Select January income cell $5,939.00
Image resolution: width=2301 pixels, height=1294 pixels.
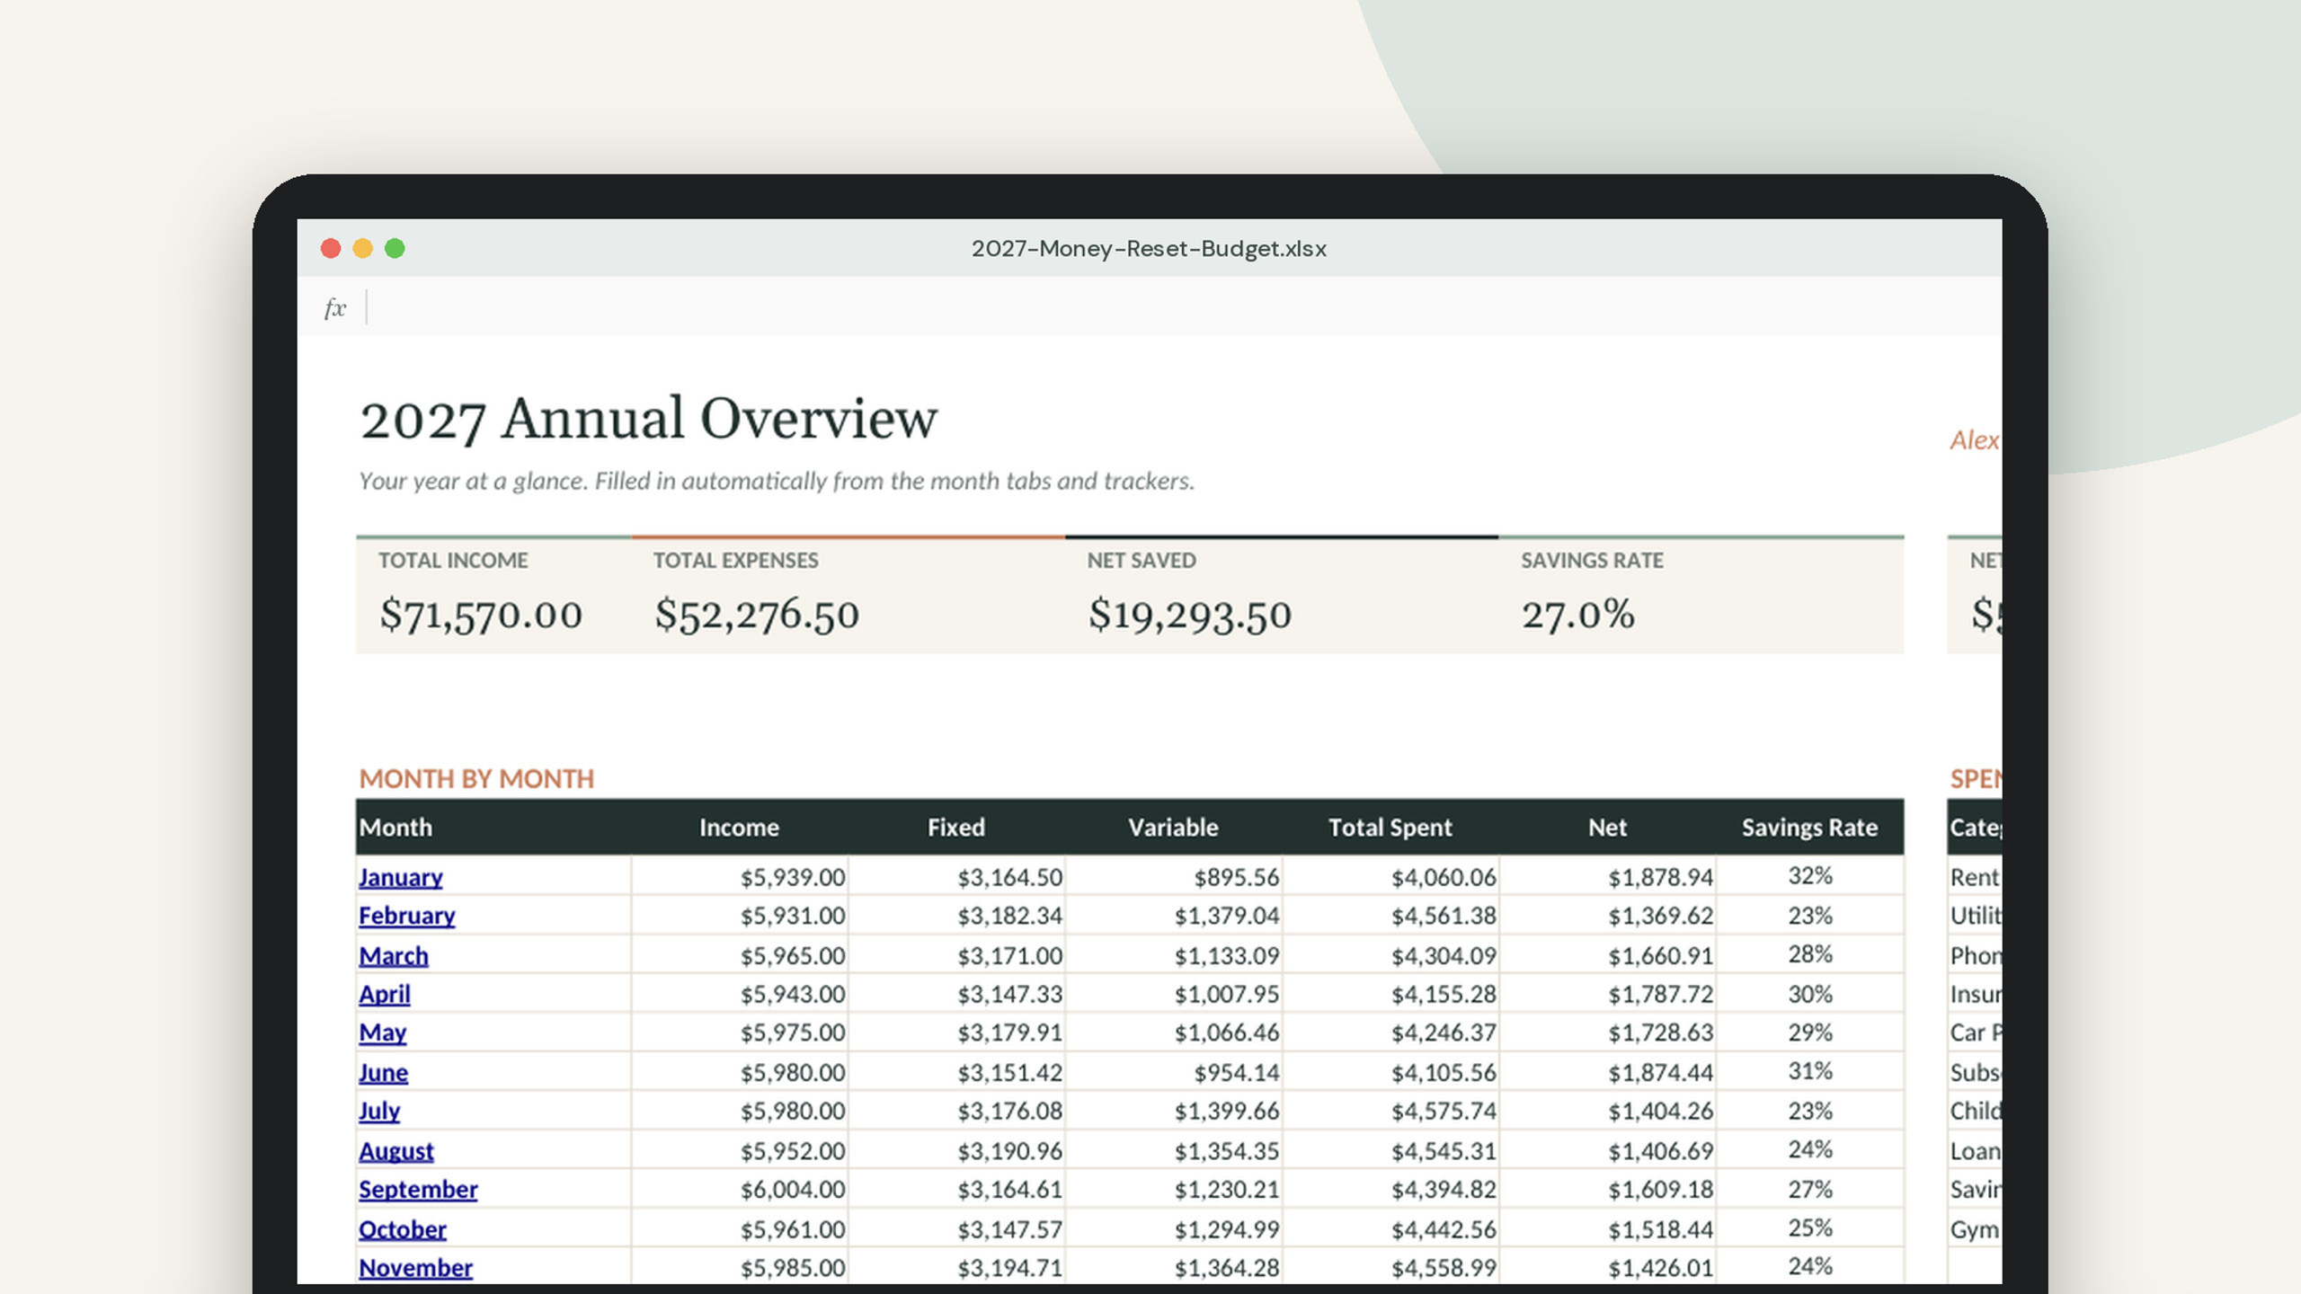pyautogui.click(x=740, y=877)
